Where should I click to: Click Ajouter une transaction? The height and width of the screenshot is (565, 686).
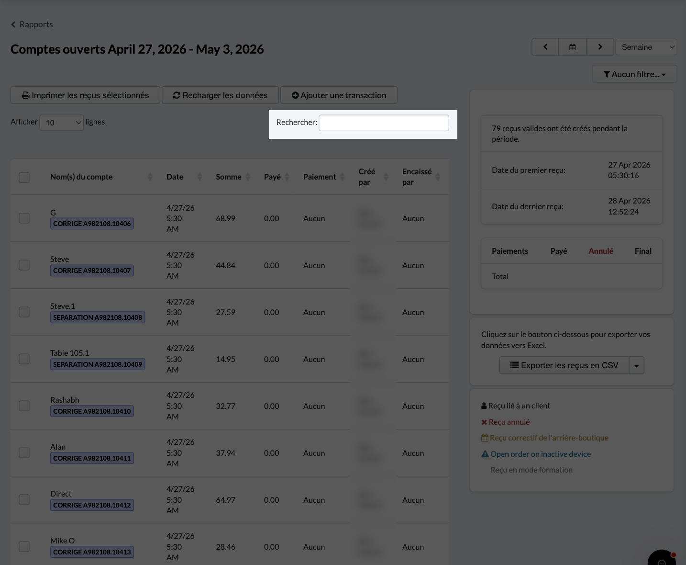click(339, 95)
